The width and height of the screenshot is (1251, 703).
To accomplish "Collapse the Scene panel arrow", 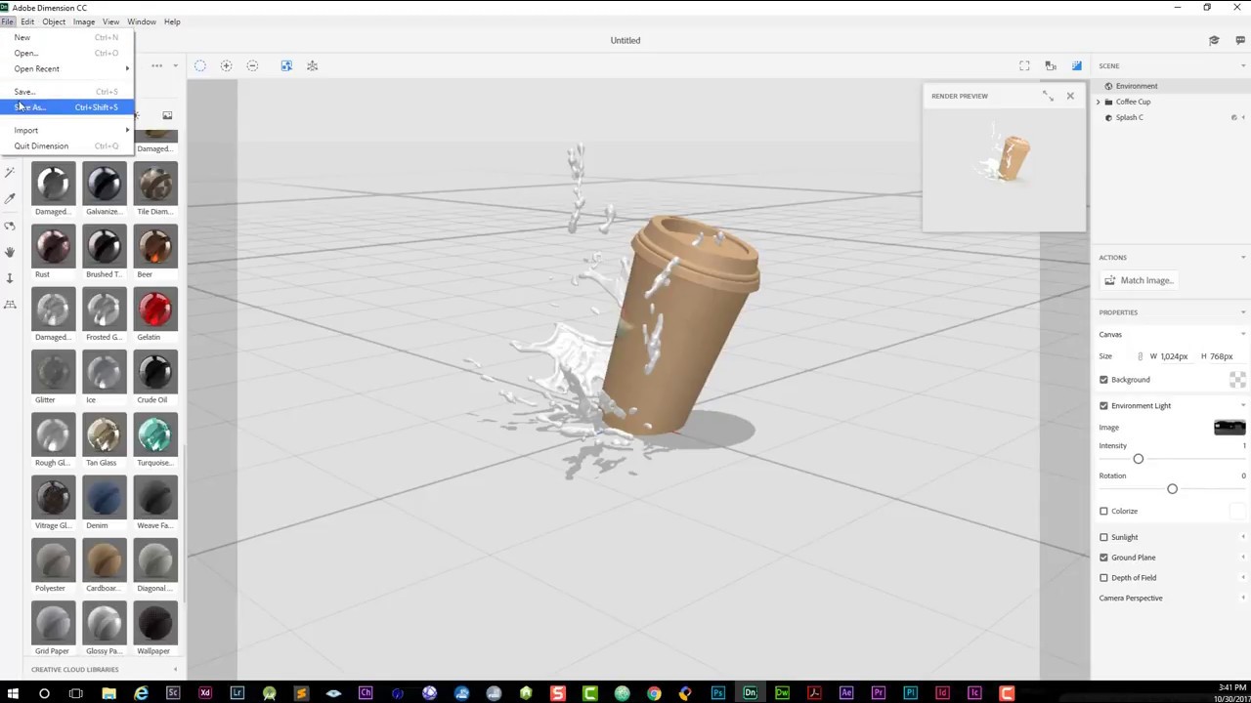I will coord(1243,66).
